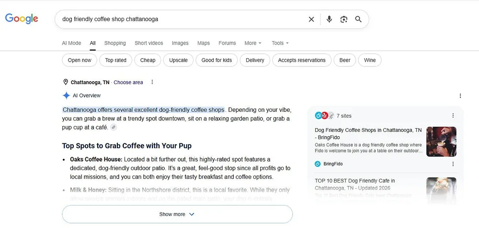Switch to Images tab
The width and height of the screenshot is (479, 228).
[x=180, y=43]
